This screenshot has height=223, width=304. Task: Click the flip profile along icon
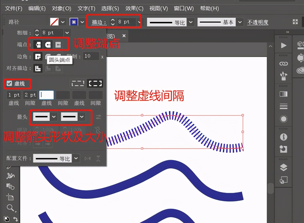(x=88, y=159)
